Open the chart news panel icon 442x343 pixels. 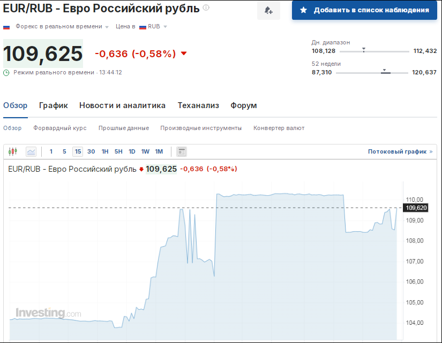tap(181, 151)
